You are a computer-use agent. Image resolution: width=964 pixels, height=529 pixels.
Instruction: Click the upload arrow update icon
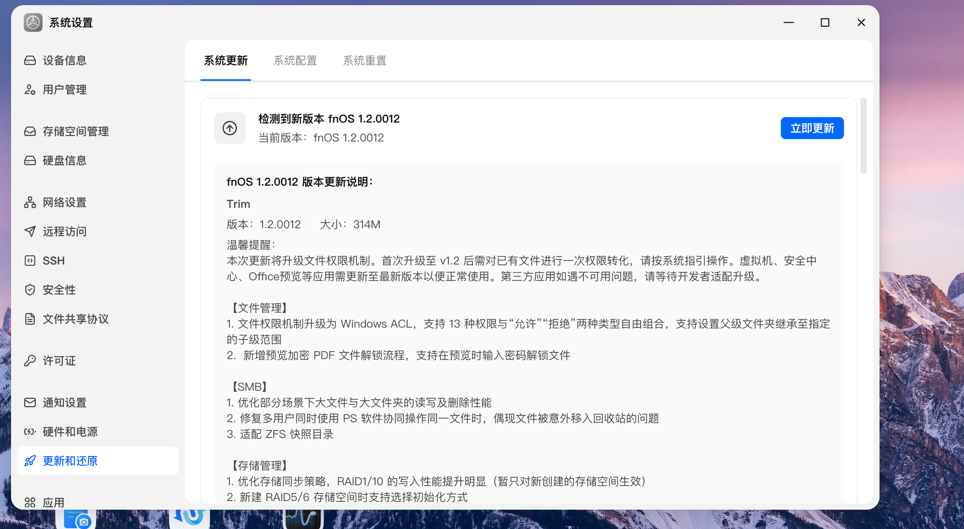(x=230, y=128)
